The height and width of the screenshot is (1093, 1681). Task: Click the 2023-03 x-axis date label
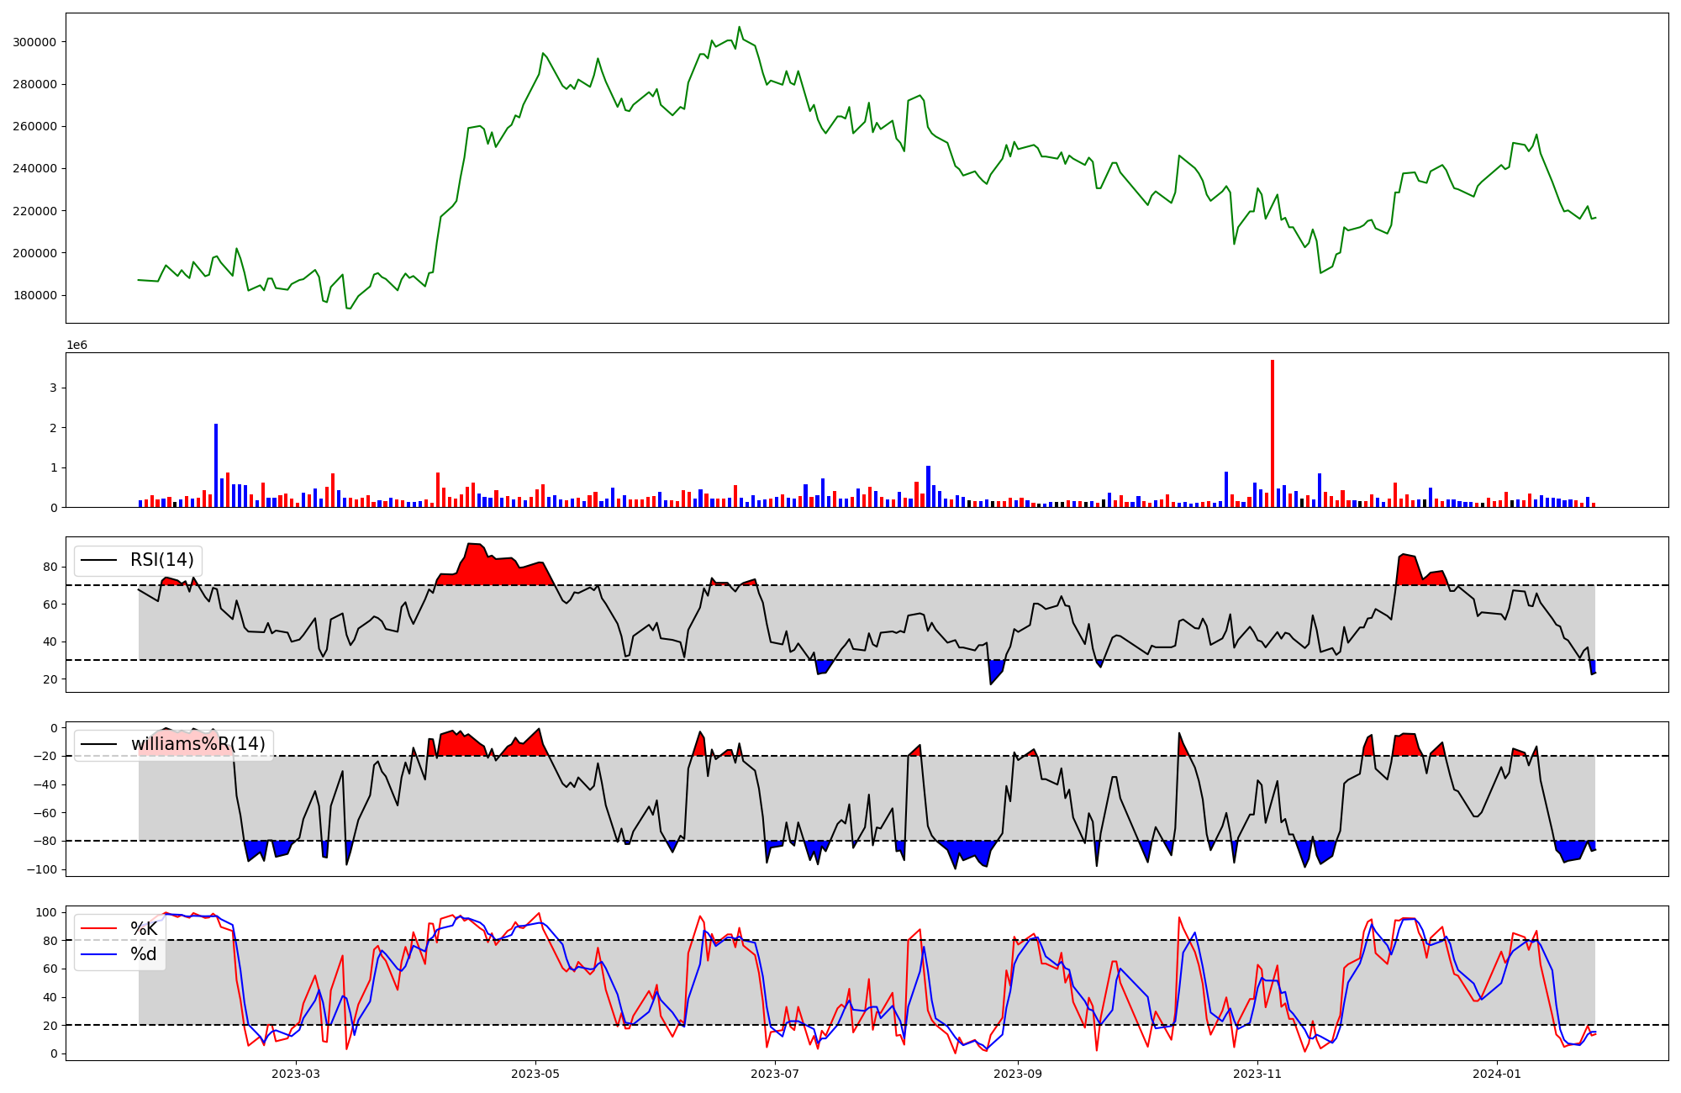[x=296, y=1074]
